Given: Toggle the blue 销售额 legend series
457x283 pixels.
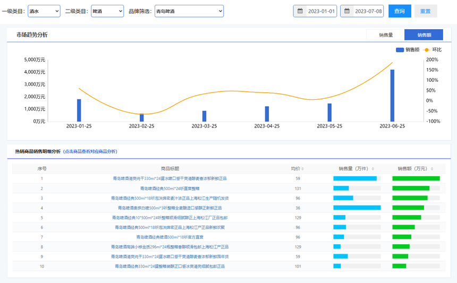Looking at the screenshot, I should click(x=408, y=50).
